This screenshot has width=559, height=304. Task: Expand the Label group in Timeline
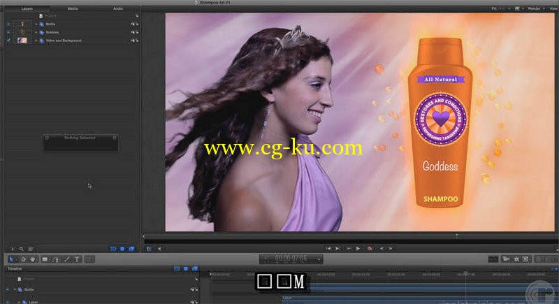19,302
